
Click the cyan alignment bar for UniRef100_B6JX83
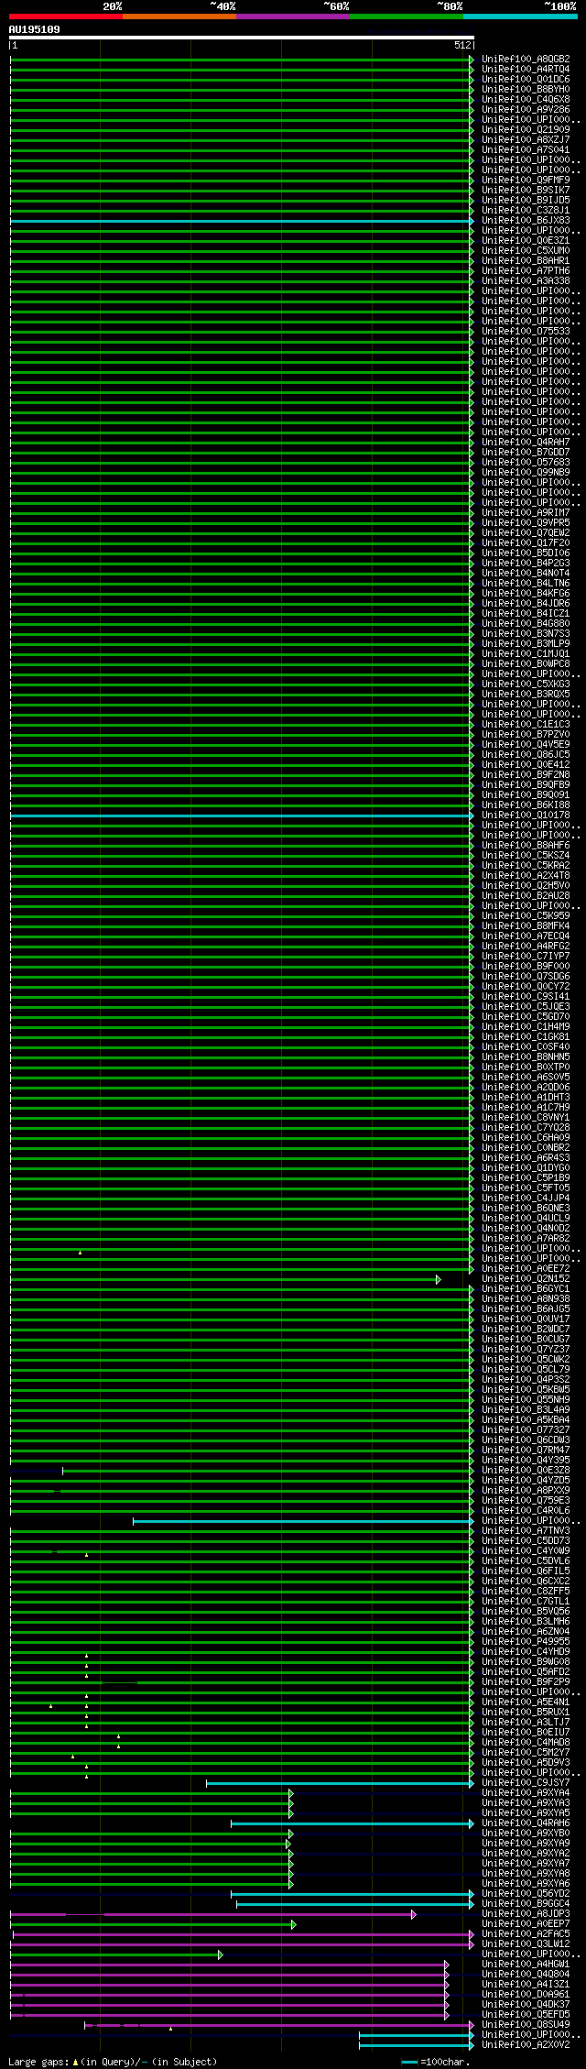point(242,221)
